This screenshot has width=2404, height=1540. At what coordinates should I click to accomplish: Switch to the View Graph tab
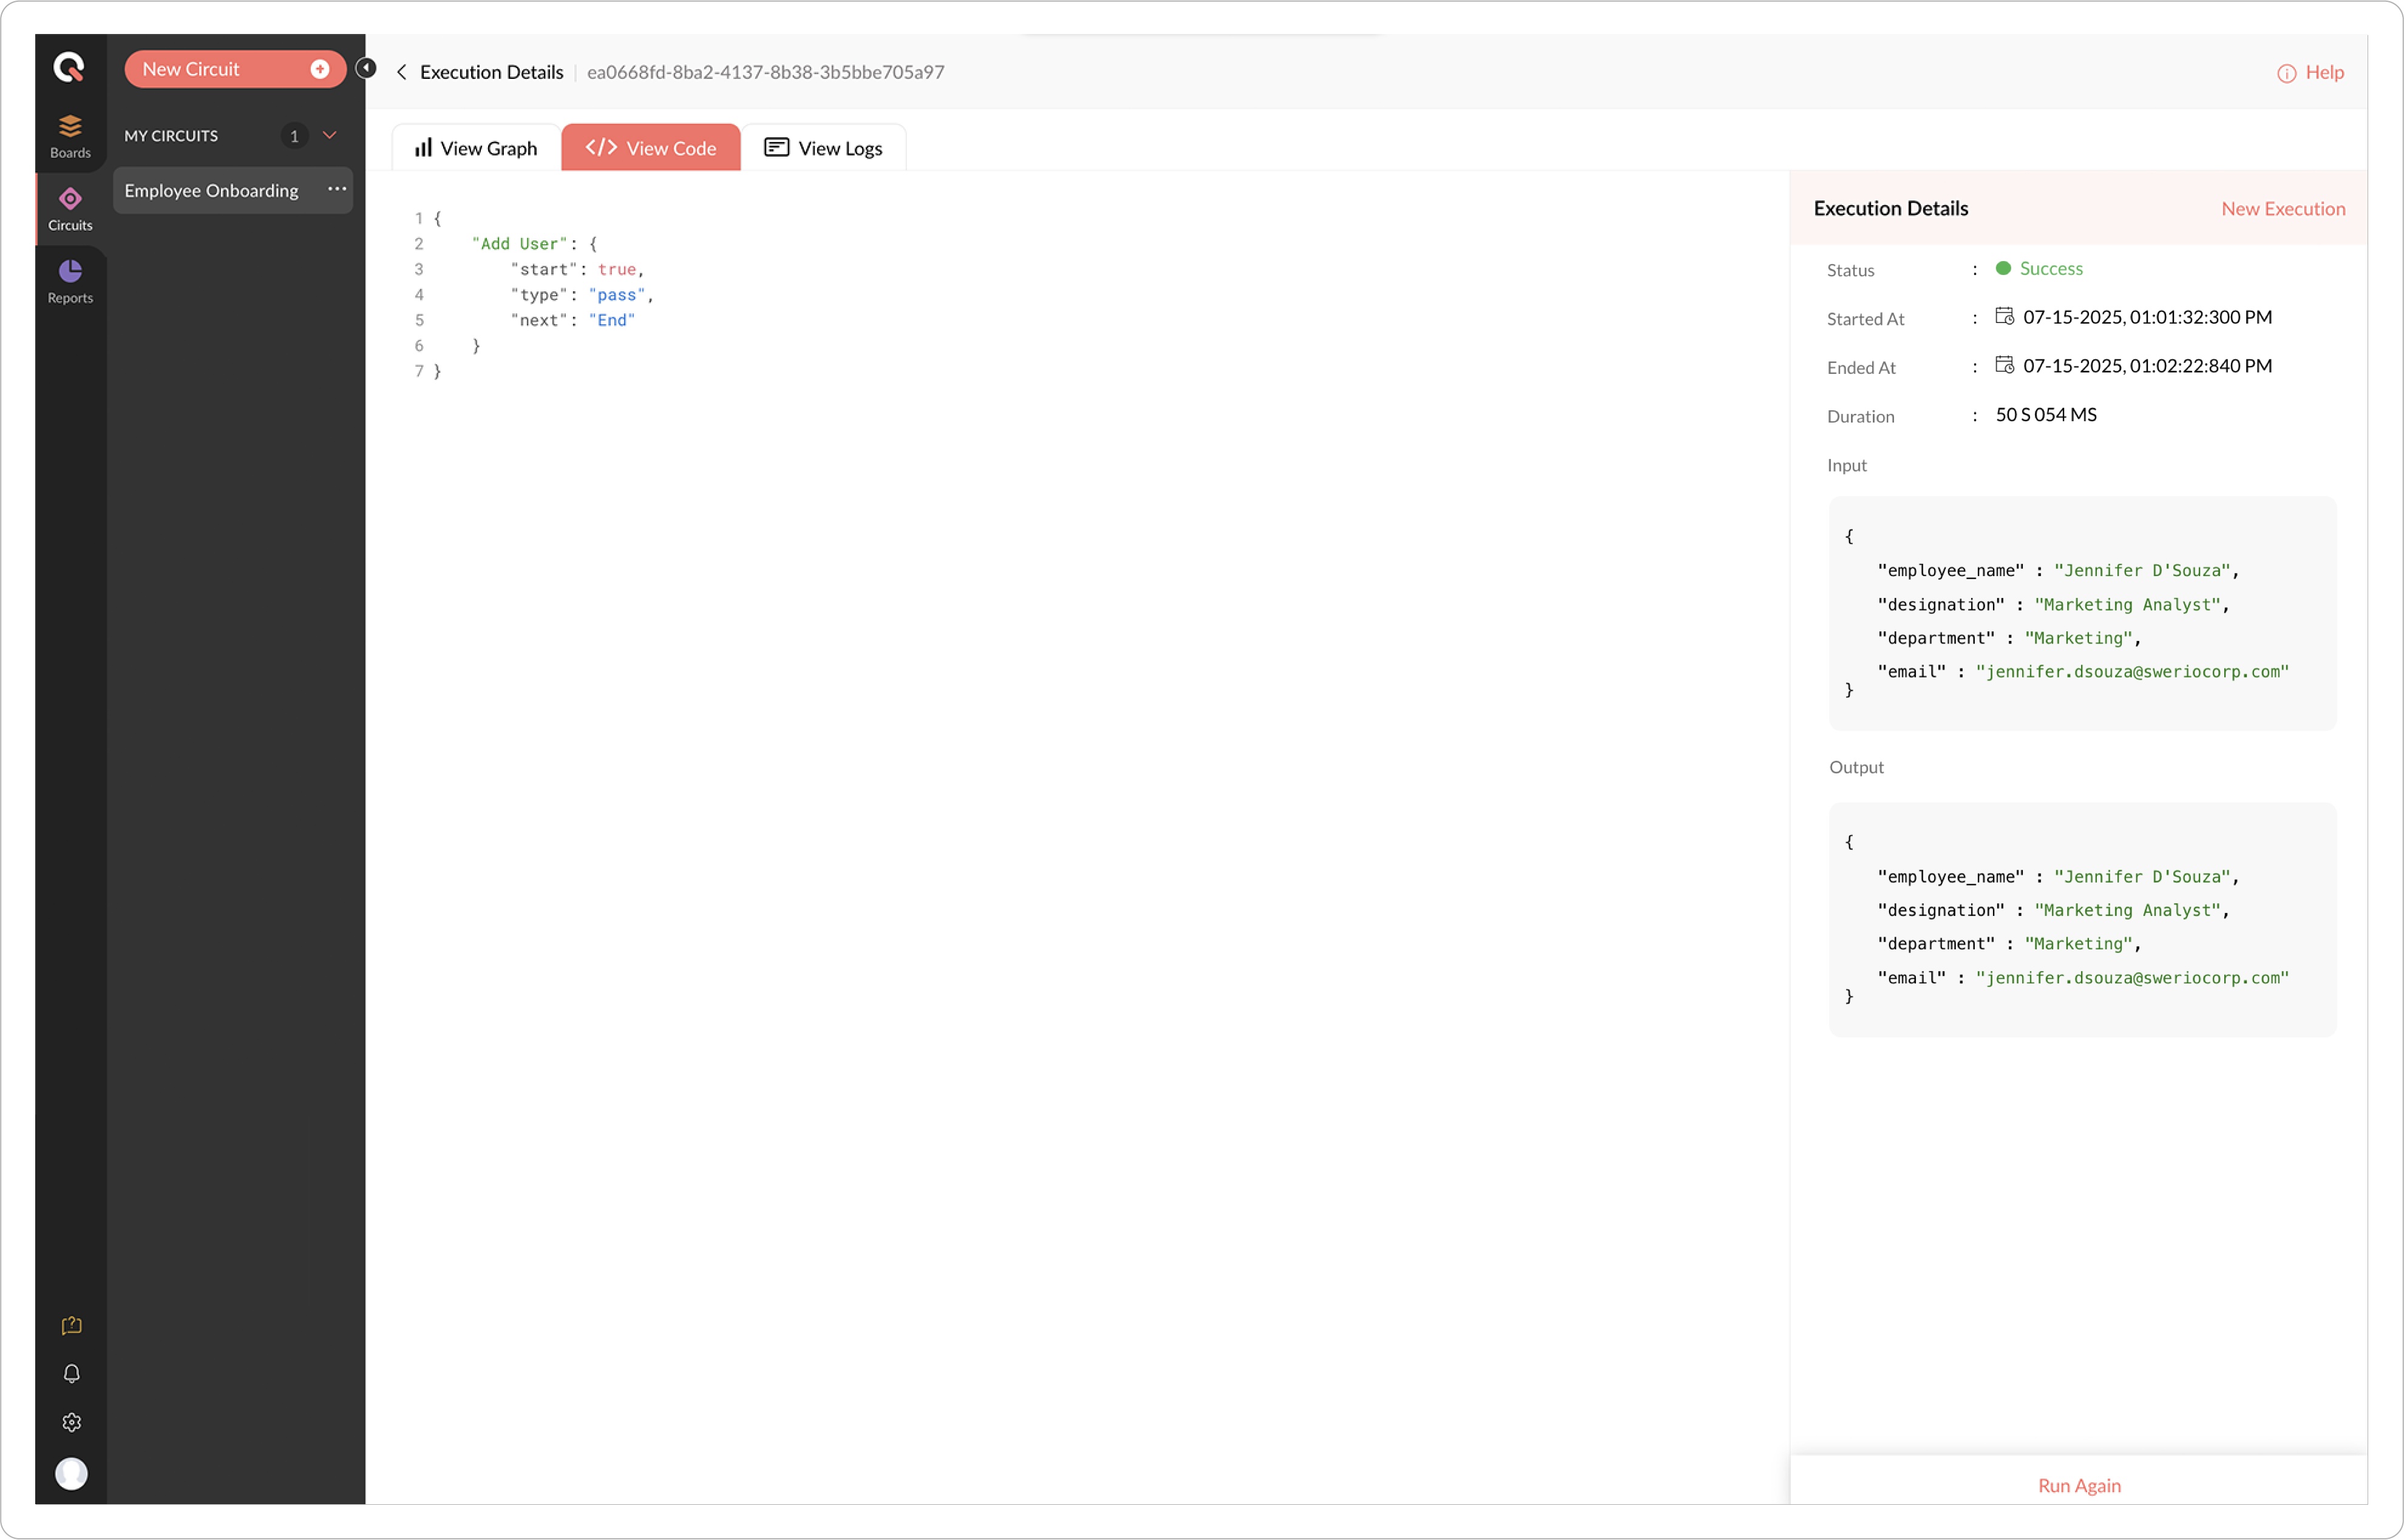tap(476, 148)
